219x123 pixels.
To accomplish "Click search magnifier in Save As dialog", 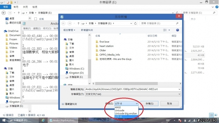I will point(177,23).
